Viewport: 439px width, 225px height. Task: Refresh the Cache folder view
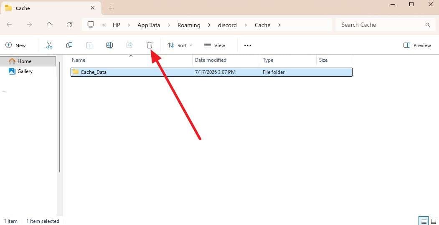pyautogui.click(x=69, y=25)
